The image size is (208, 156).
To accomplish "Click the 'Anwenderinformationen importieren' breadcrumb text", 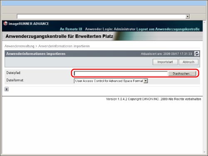I will click(64, 46).
